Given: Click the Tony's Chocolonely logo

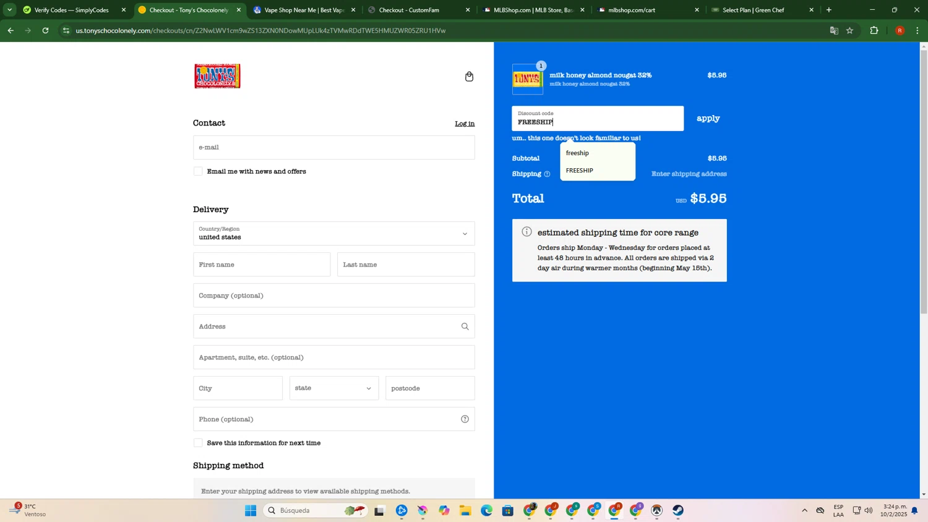Looking at the screenshot, I should click(x=217, y=76).
